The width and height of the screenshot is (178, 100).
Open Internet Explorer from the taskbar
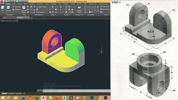(9, 97)
